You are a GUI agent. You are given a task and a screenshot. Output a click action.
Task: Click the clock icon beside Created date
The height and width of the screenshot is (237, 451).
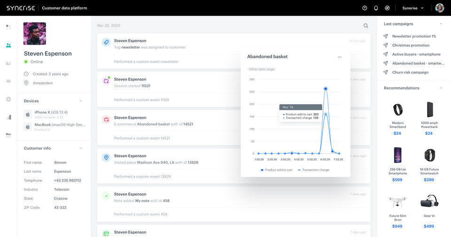click(26, 74)
